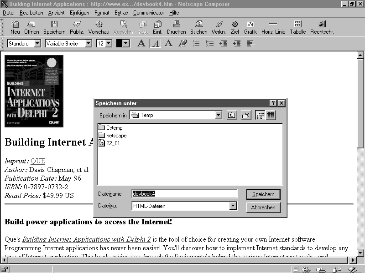365x273 pixels.
Task: Open the Vorschau browser preview
Action: click(99, 27)
